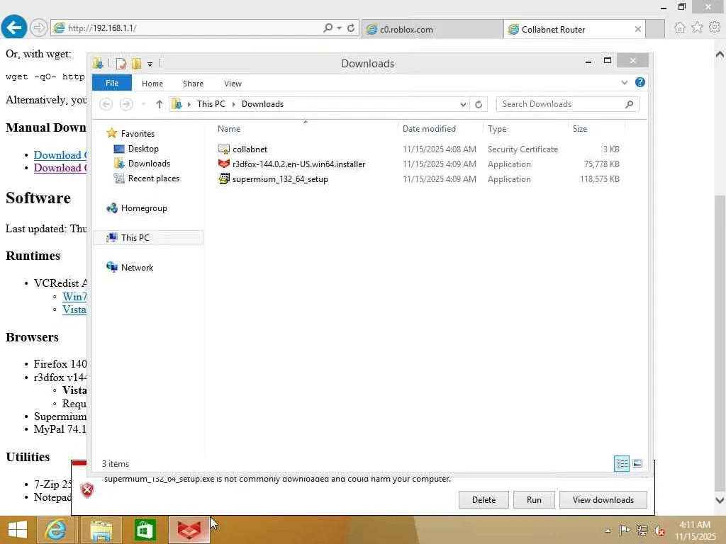Click the Win7 link under VCRedist

(74, 297)
